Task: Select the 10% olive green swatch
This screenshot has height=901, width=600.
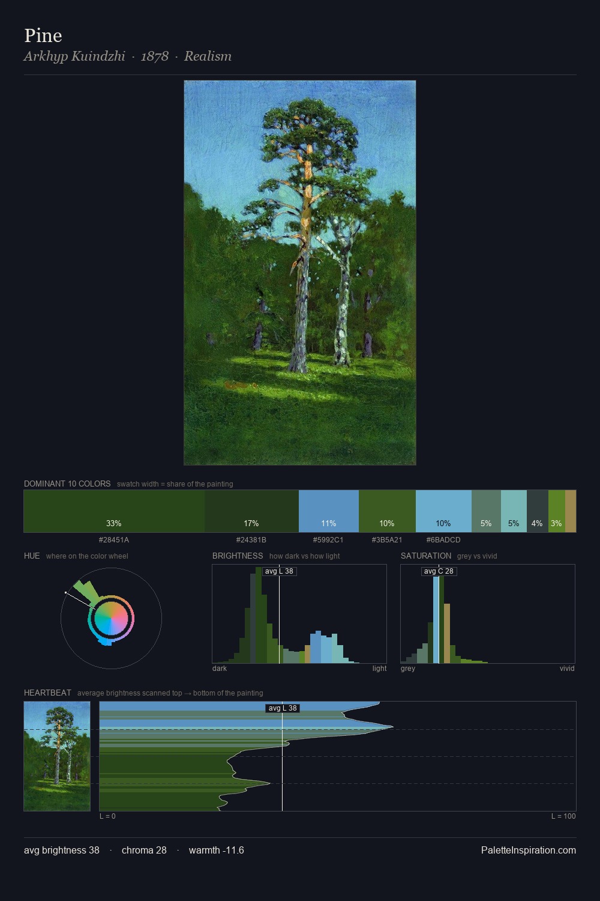Action: (x=387, y=511)
